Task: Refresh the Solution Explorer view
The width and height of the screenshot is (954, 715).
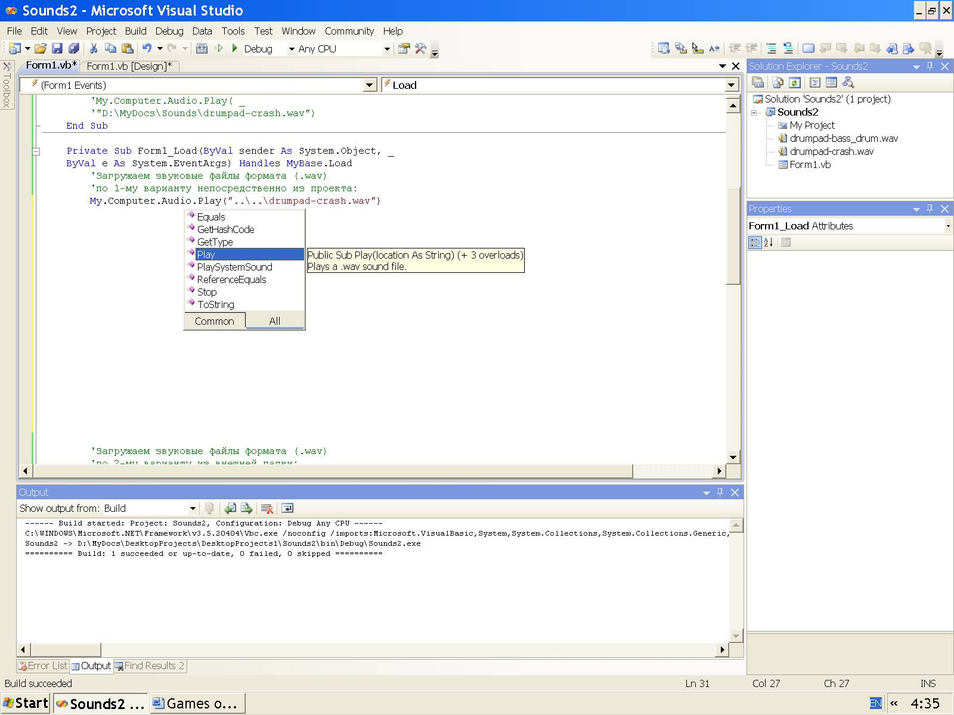Action: click(x=794, y=83)
